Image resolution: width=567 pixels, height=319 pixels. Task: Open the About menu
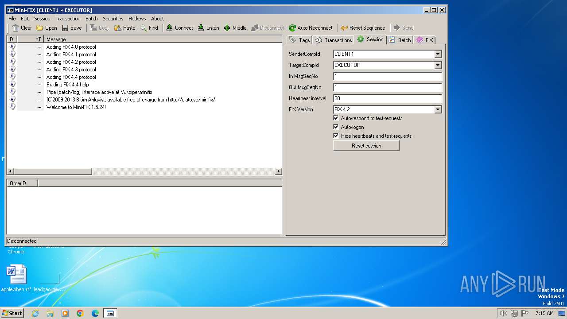157,19
